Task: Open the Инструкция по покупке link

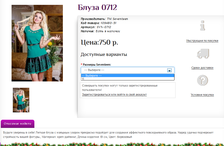Action: 202,41
